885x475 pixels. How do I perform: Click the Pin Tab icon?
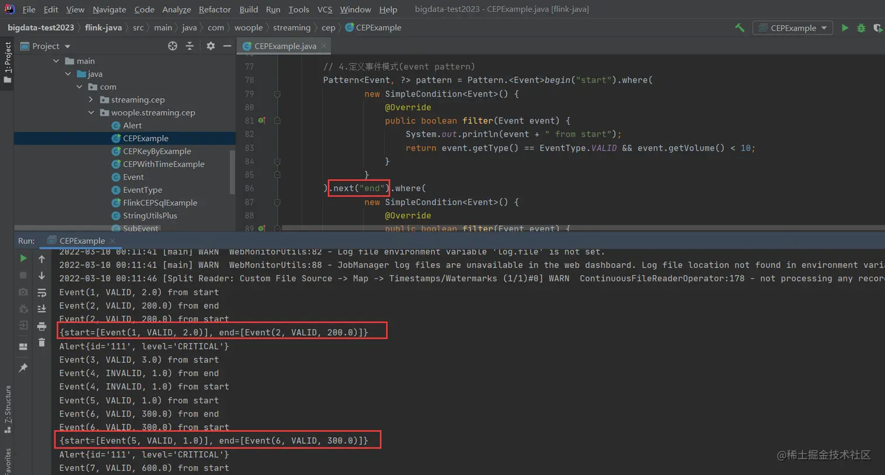[x=23, y=367]
